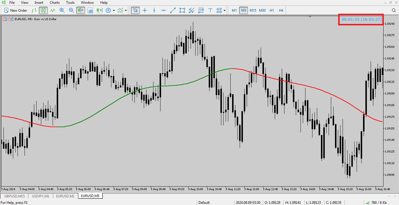Switch to line chart display
The width and height of the screenshot is (399, 205).
tap(53, 10)
